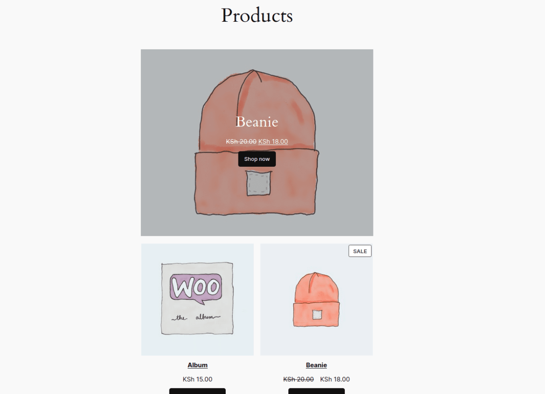Screen dimensions: 545x394
Task: Click the Products page heading
Action: coord(257,15)
